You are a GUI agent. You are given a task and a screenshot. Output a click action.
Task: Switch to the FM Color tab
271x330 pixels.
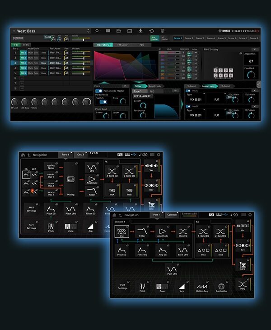tap(122, 45)
